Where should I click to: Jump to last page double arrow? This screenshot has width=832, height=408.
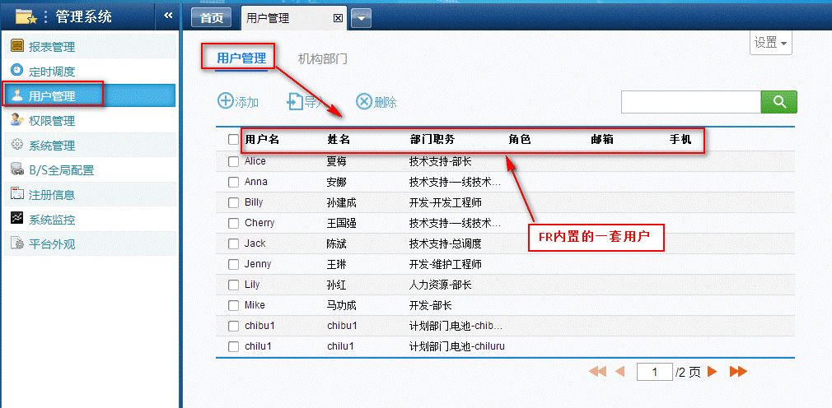[x=737, y=372]
